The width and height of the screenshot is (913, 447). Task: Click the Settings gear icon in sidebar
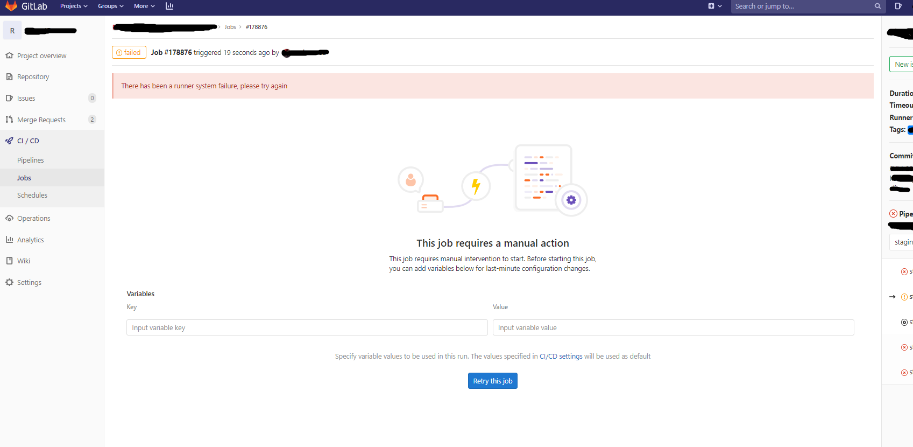click(9, 282)
